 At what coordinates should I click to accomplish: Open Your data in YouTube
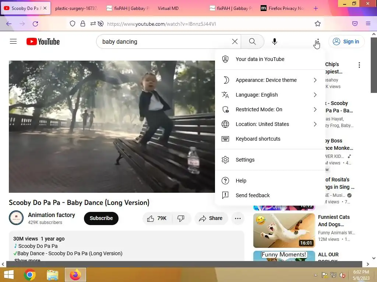click(x=270, y=59)
